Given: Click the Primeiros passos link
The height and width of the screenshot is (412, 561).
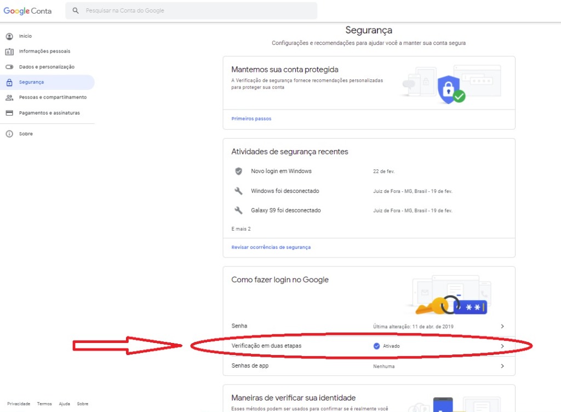Looking at the screenshot, I should 251,119.
